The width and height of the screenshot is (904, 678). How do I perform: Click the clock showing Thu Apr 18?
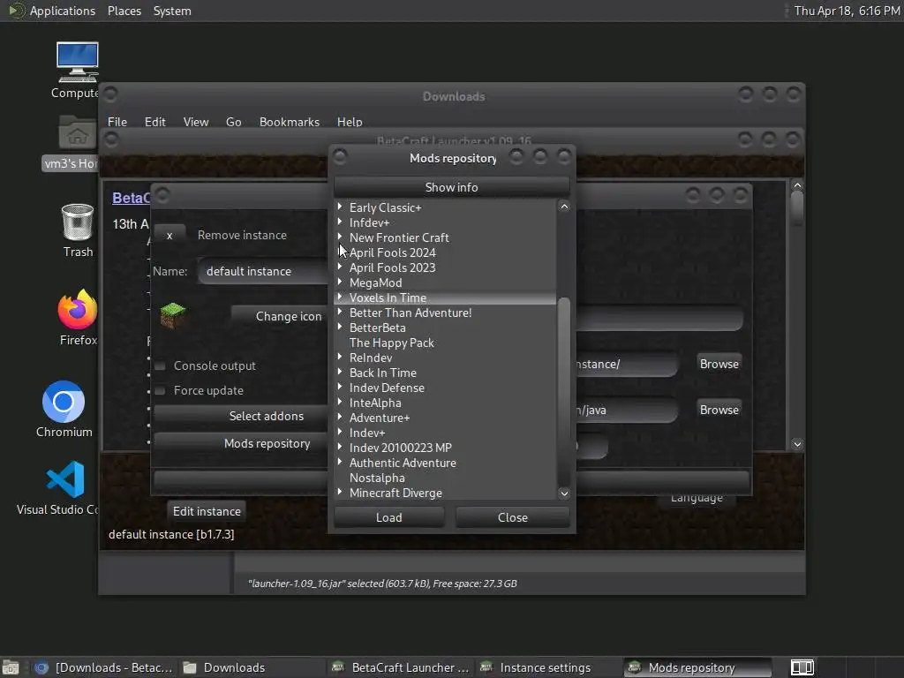847,11
